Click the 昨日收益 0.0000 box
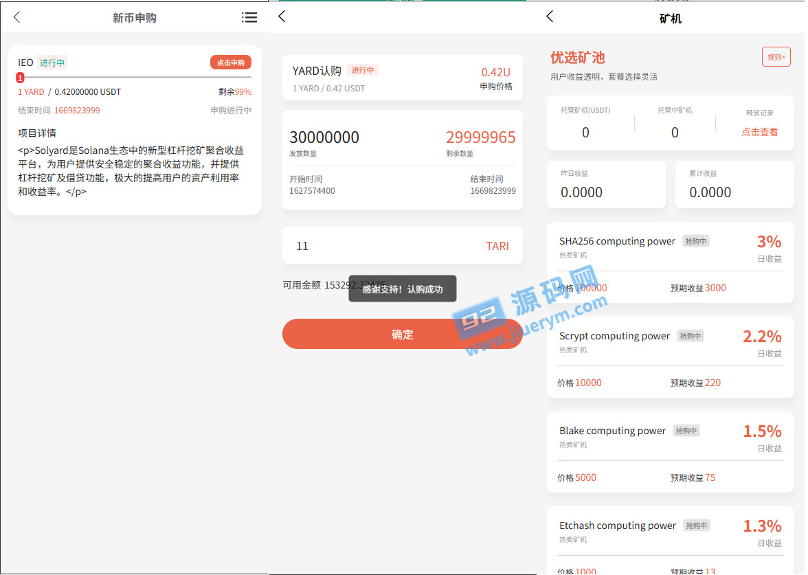The height and width of the screenshot is (575, 808). pos(606,184)
